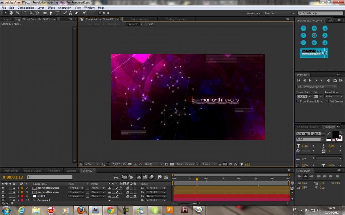Viewport: 345px width, 215px height.
Task: Switch to the Scene03 timeline tab
Action: click(x=71, y=171)
